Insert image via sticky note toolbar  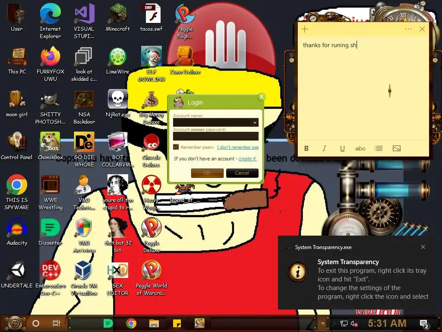click(396, 149)
